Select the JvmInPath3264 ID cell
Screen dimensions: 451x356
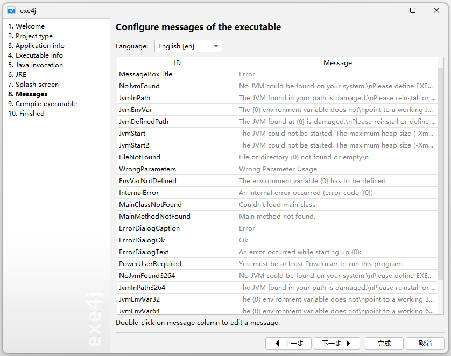[177, 288]
